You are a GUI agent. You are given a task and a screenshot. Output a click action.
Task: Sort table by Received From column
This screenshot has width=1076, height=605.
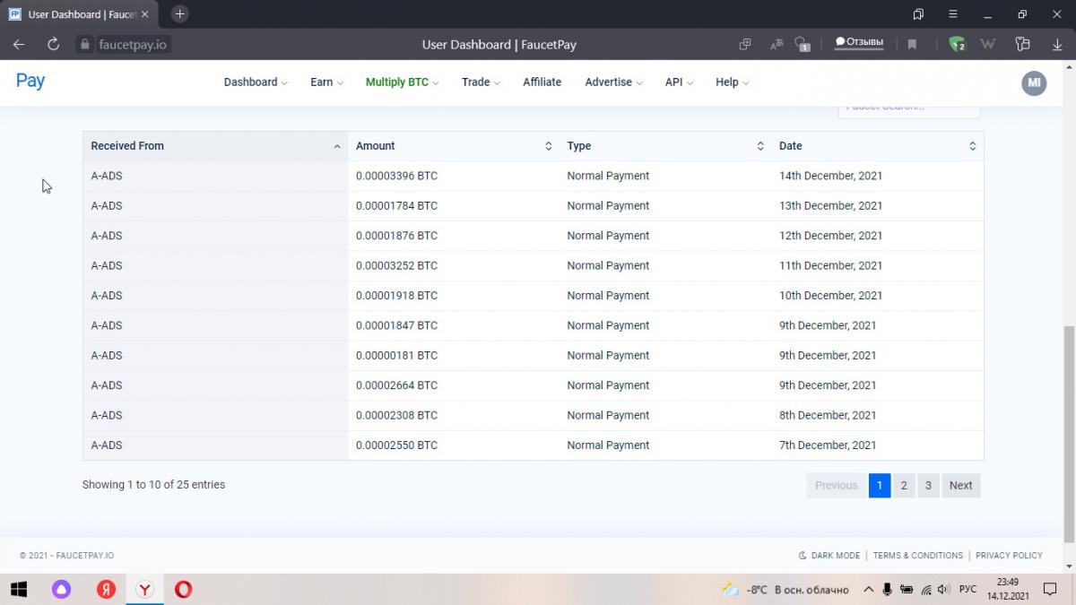coord(215,146)
